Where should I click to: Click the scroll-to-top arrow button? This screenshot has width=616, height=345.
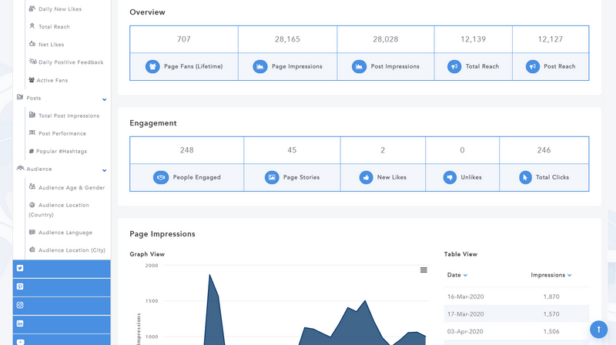coord(599,330)
